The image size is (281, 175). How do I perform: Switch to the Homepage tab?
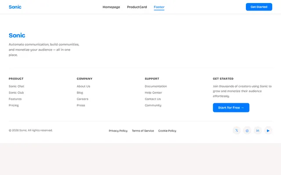pyautogui.click(x=111, y=7)
